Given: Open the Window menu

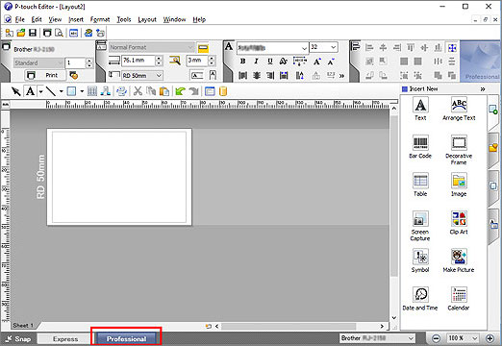Looking at the screenshot, I should 174,19.
